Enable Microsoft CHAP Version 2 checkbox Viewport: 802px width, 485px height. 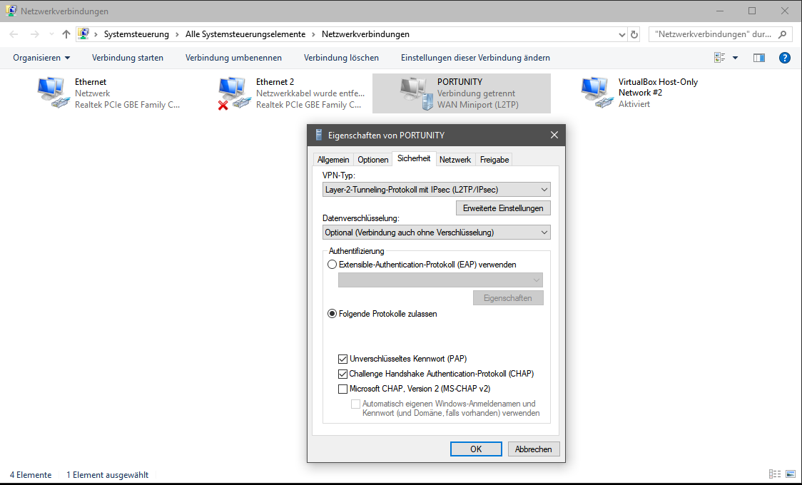click(343, 389)
